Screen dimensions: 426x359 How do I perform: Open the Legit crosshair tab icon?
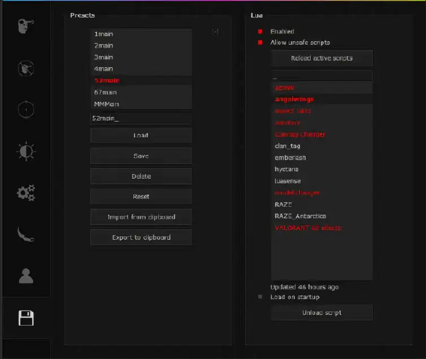coord(26,110)
